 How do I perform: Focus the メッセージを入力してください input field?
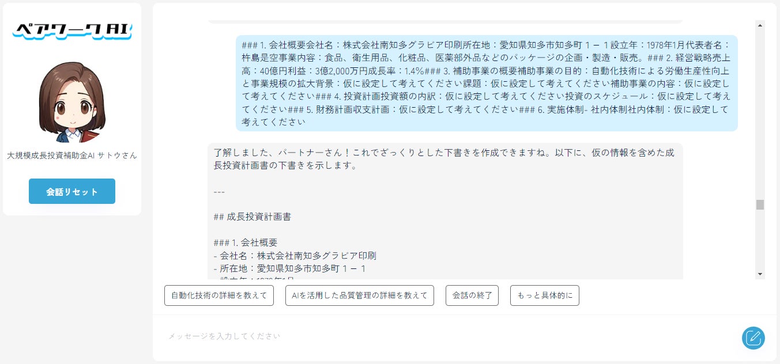point(450,336)
